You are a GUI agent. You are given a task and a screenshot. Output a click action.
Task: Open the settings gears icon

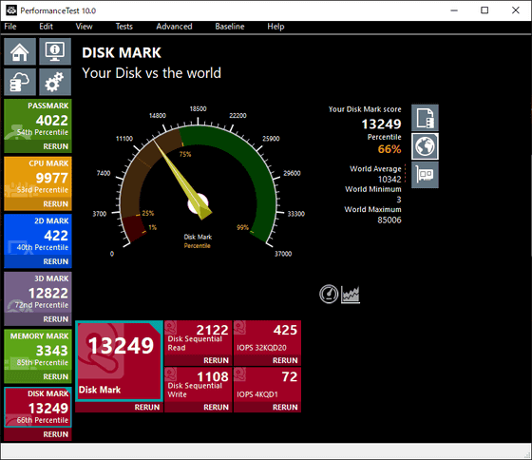tap(55, 82)
